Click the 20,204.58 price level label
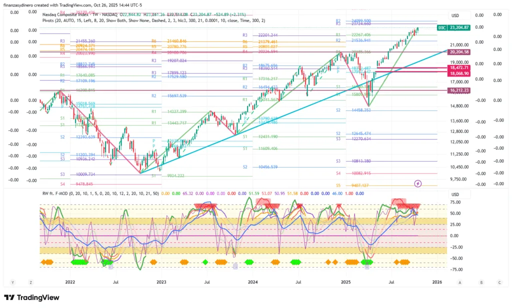This screenshot has width=512, height=308. [458, 51]
